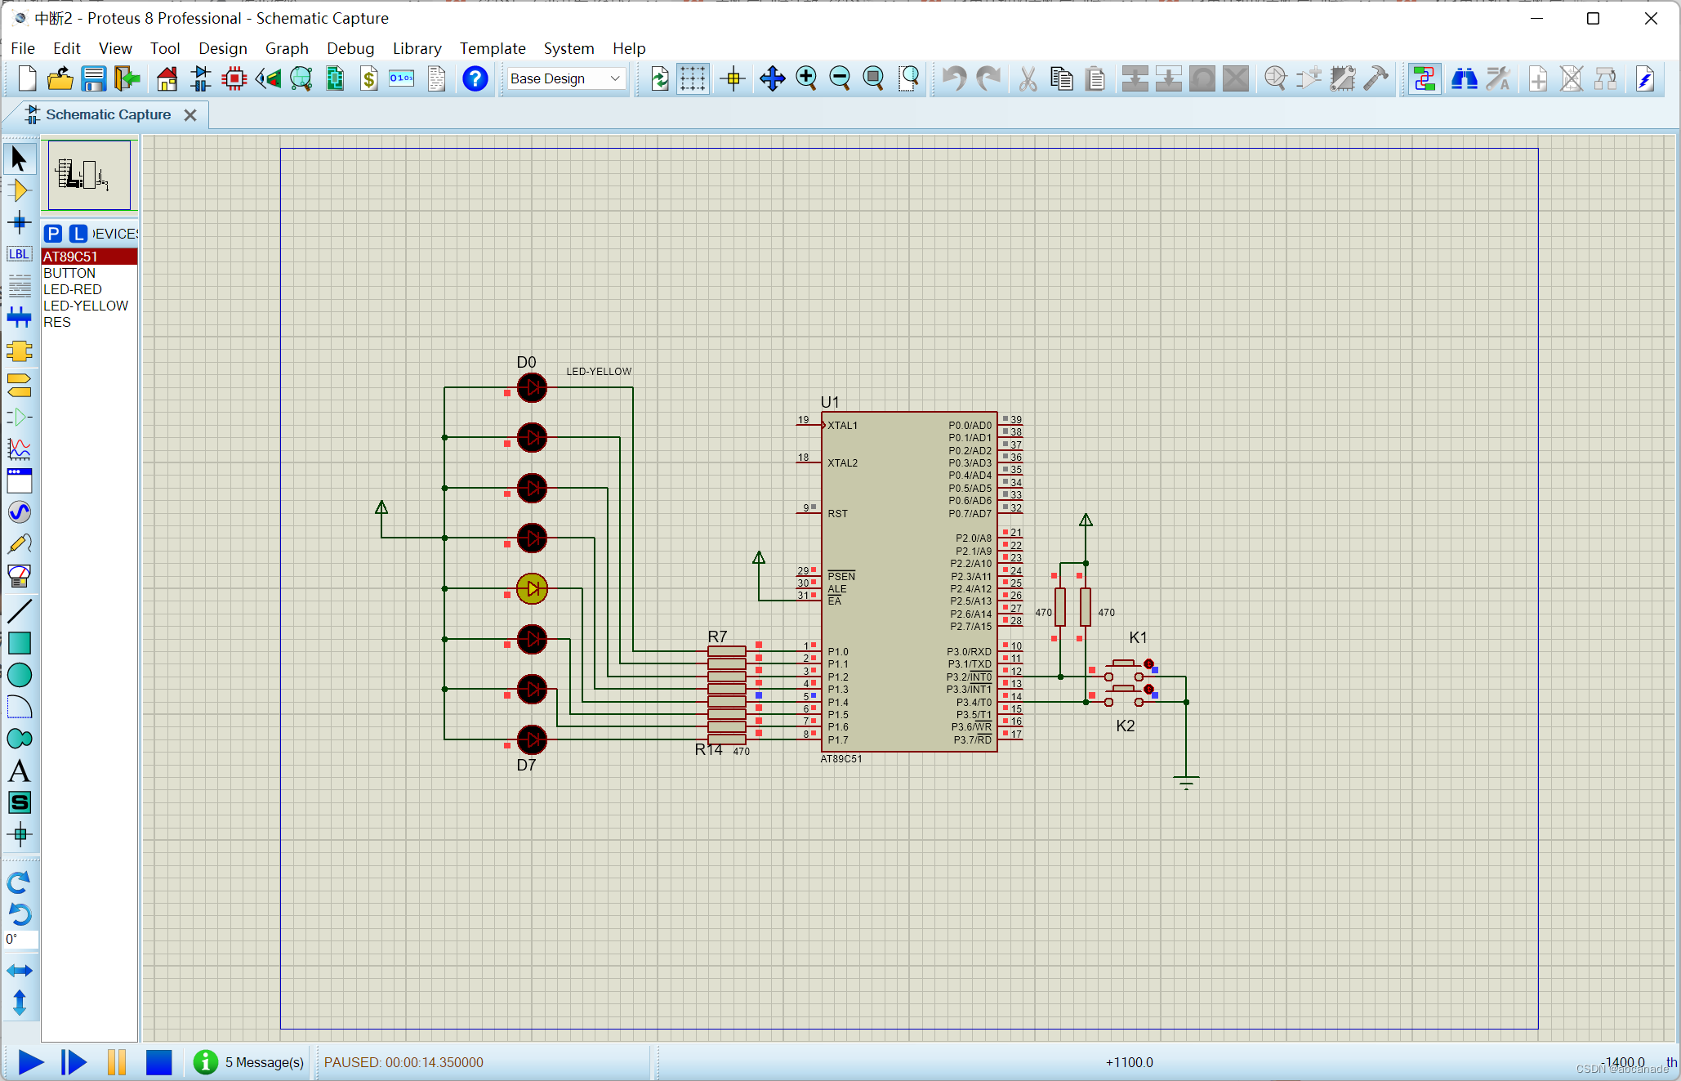Click the Rotate Anti-Clockwise icon
This screenshot has width=1681, height=1081.
(x=20, y=913)
